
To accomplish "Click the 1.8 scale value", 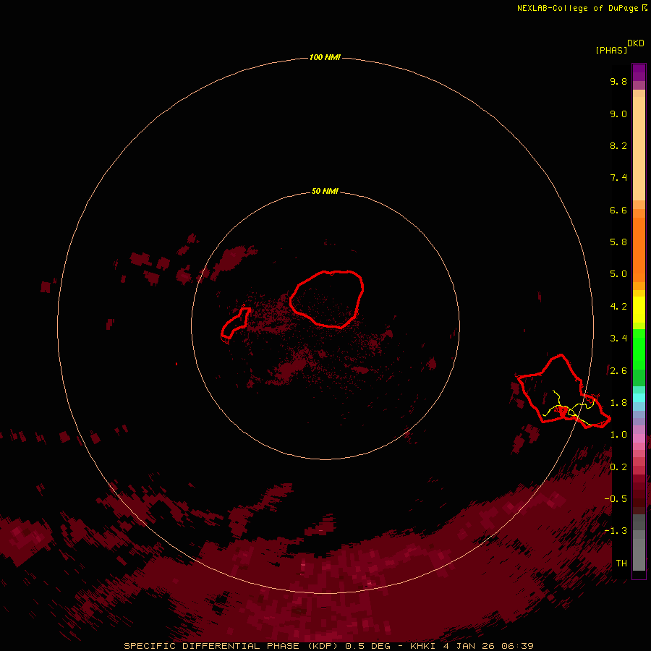I will [x=618, y=403].
